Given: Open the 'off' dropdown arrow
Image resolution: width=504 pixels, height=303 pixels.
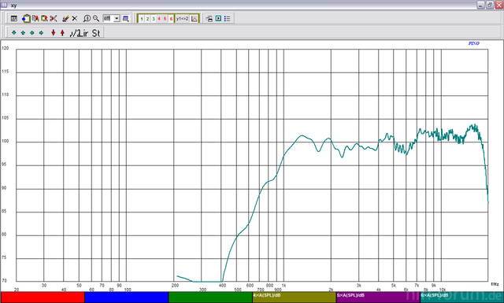Looking at the screenshot, I should [x=117, y=19].
